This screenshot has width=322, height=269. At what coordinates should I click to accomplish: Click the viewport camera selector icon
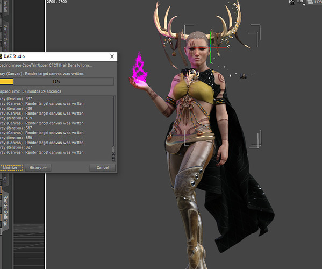pos(310,2)
